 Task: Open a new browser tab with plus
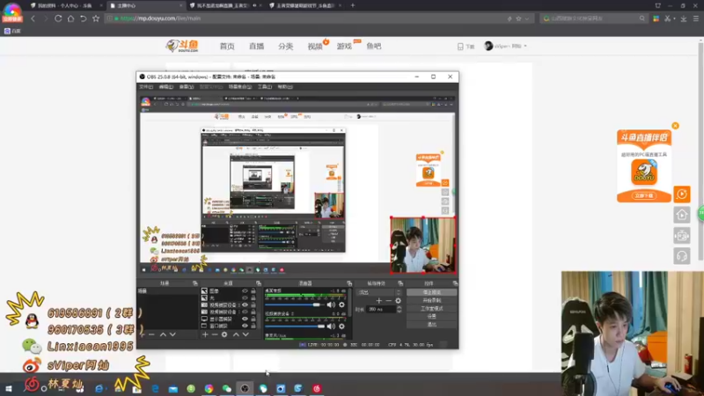(353, 5)
